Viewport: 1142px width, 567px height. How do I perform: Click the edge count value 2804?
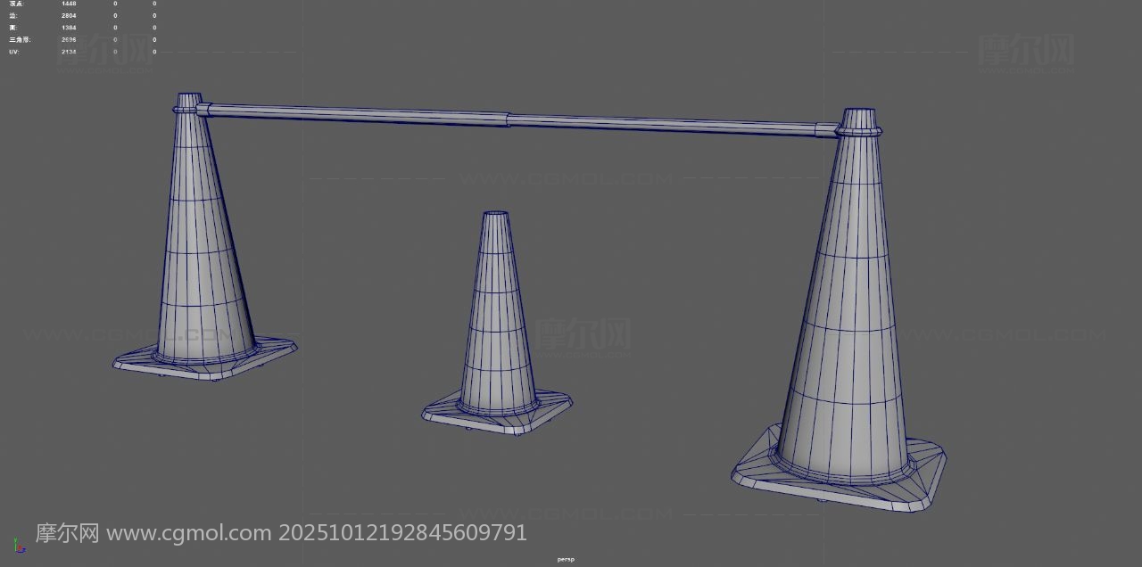(69, 16)
